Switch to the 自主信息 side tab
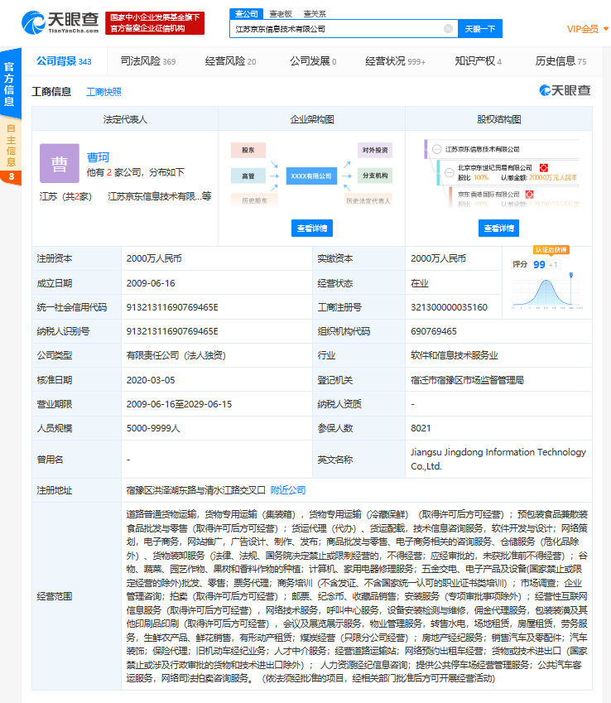Screen dimensions: 611x703 (x=11, y=143)
